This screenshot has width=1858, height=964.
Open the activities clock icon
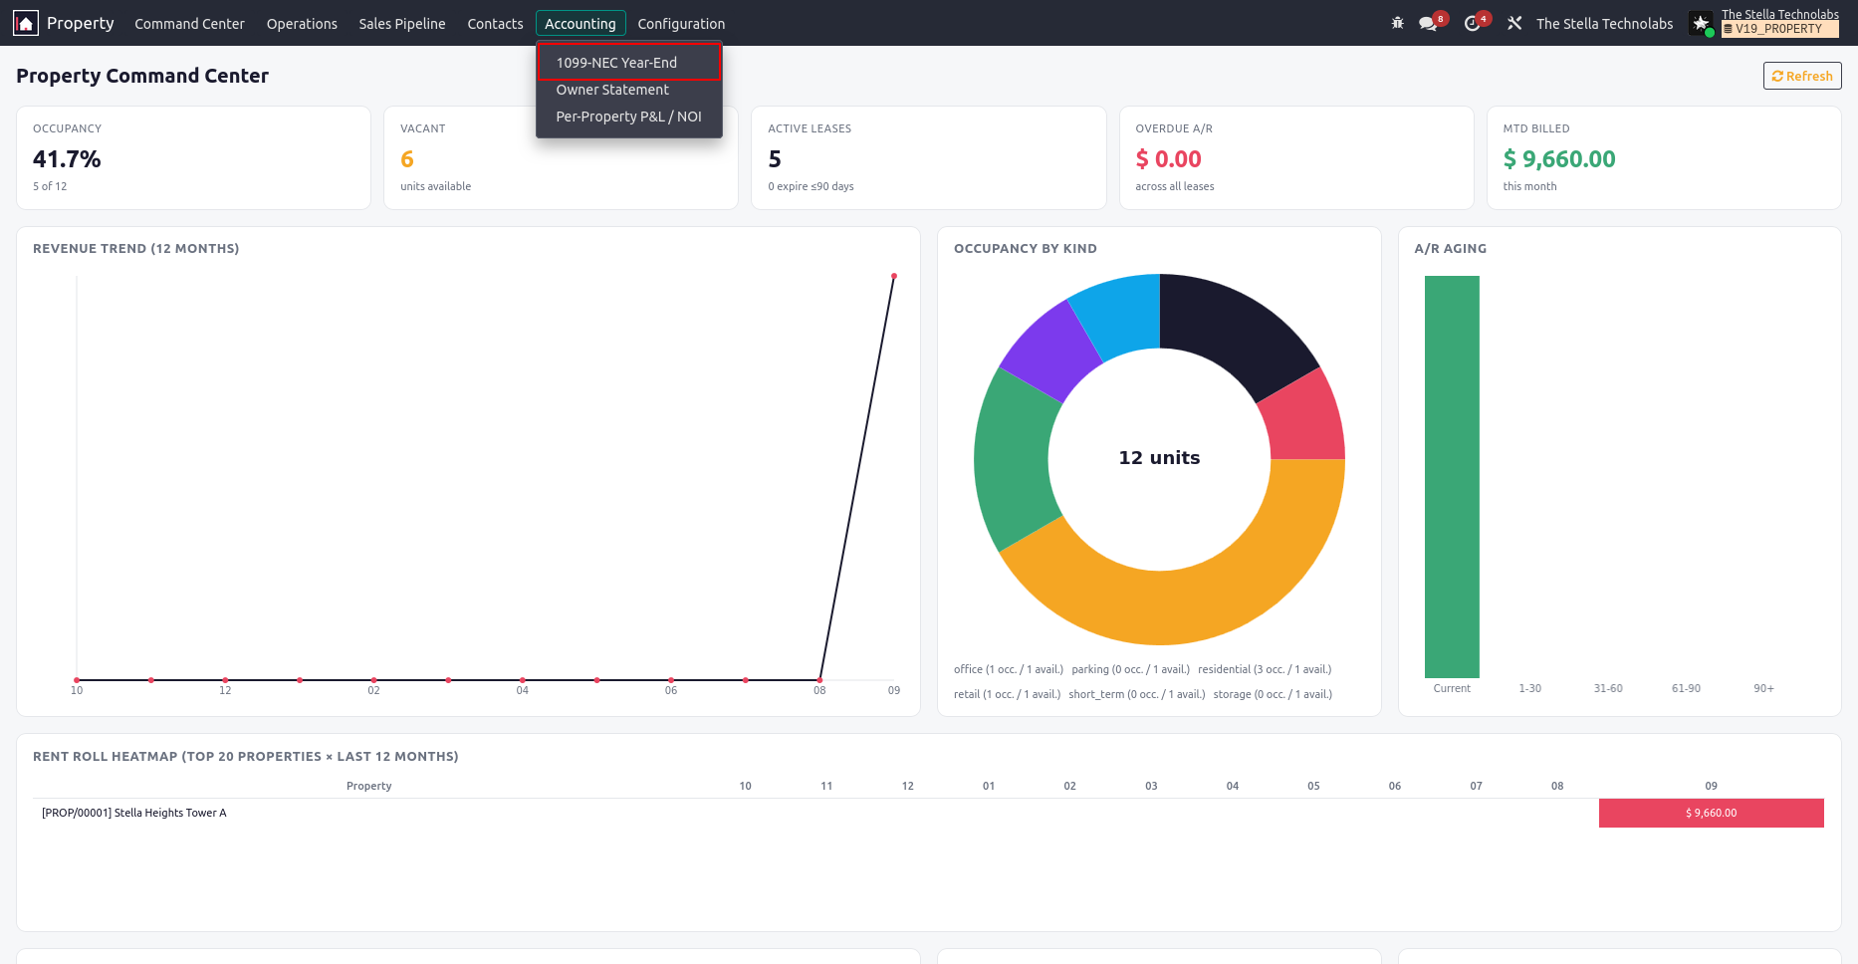click(x=1473, y=23)
